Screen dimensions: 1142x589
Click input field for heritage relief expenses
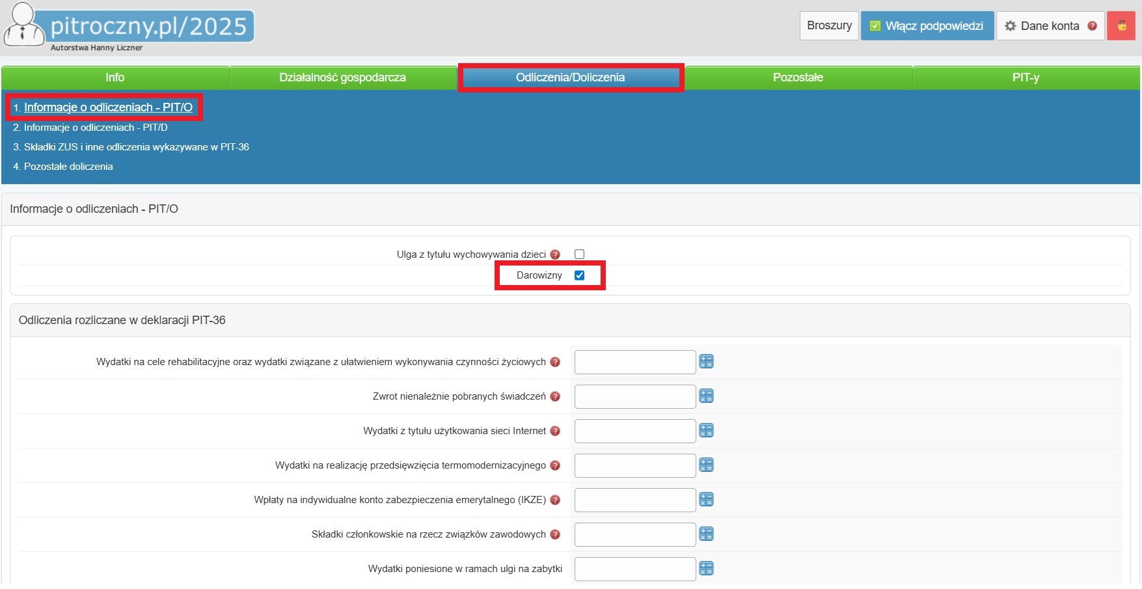(x=634, y=569)
